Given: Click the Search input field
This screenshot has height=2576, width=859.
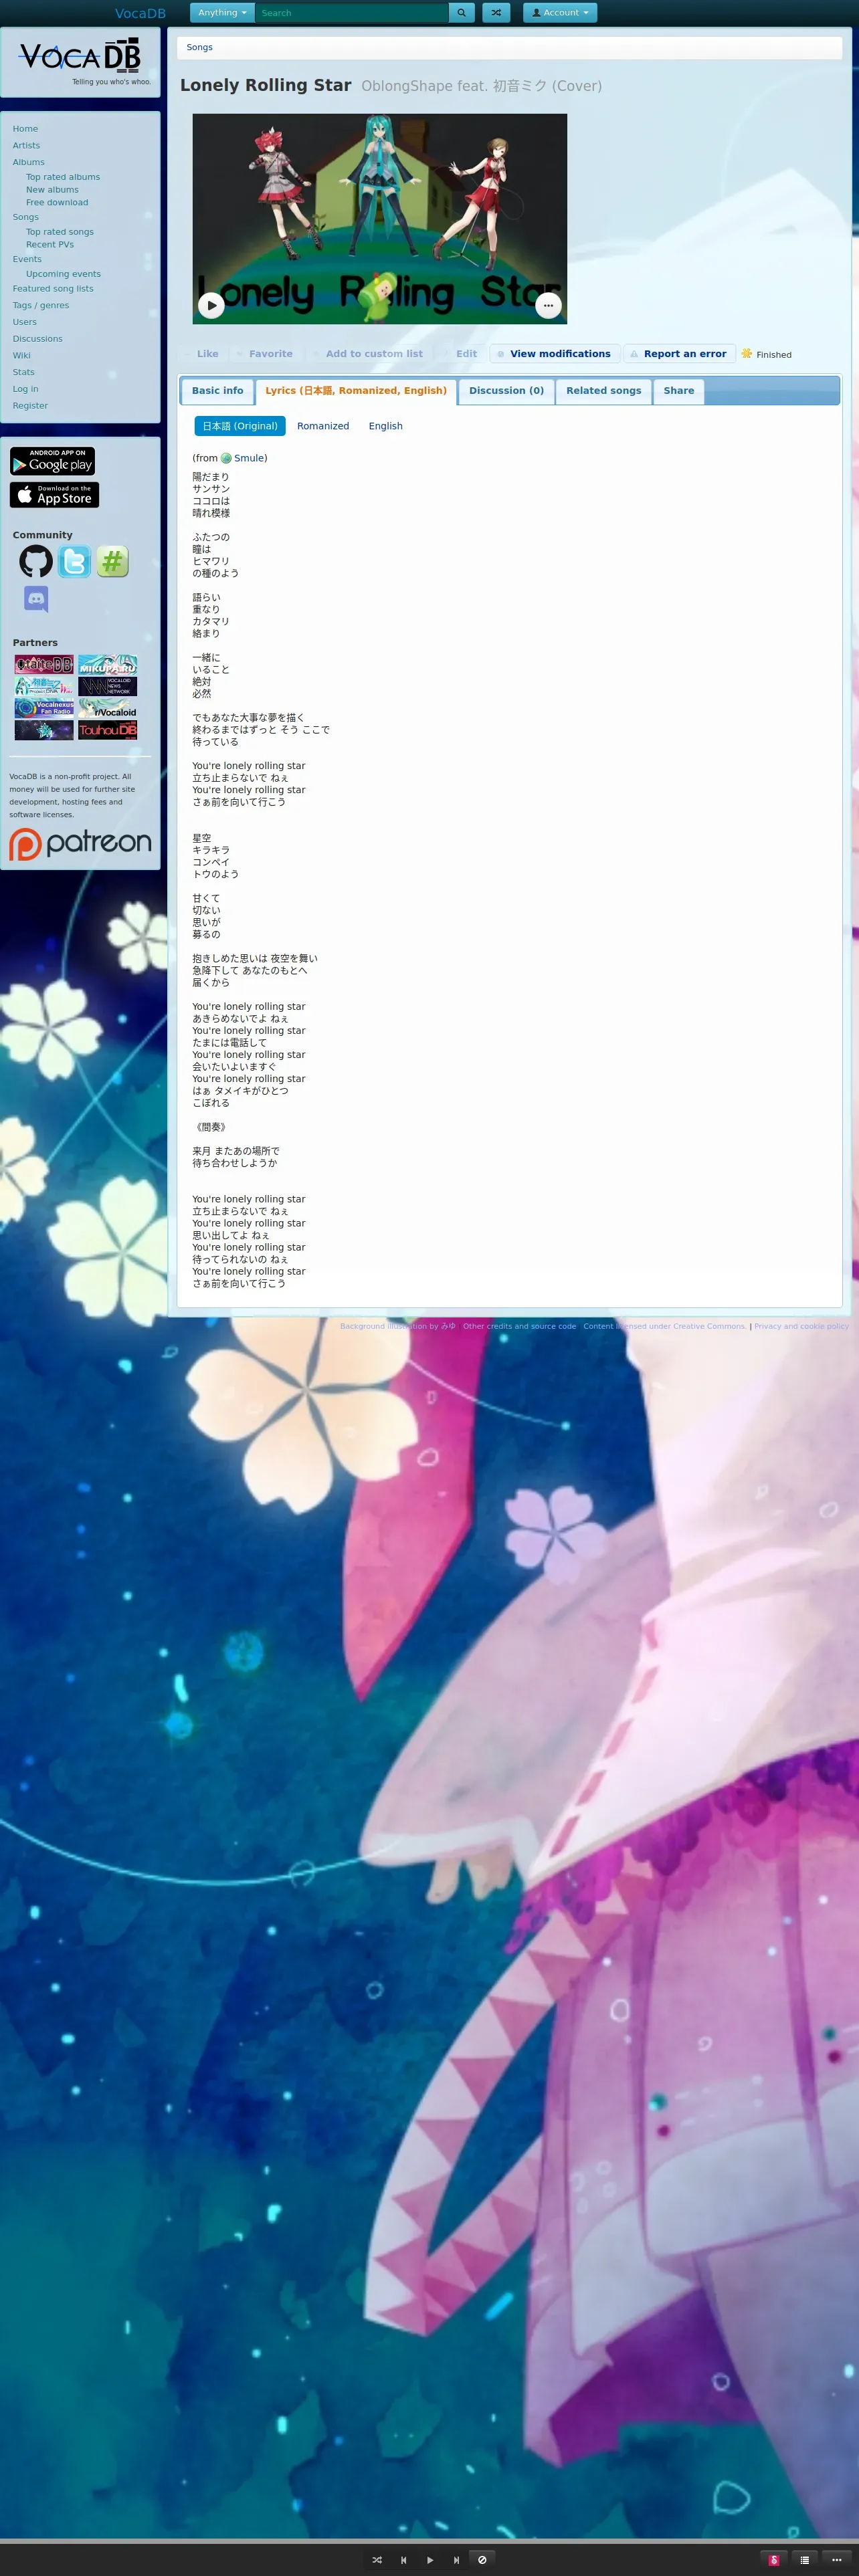Looking at the screenshot, I should (352, 13).
